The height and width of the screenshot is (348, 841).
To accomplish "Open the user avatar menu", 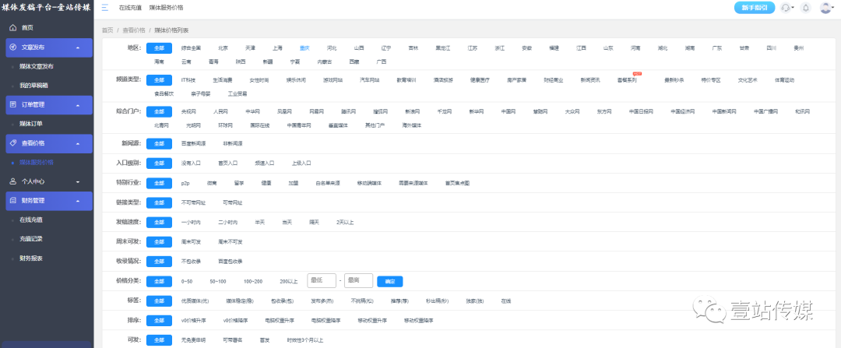I will (x=825, y=8).
